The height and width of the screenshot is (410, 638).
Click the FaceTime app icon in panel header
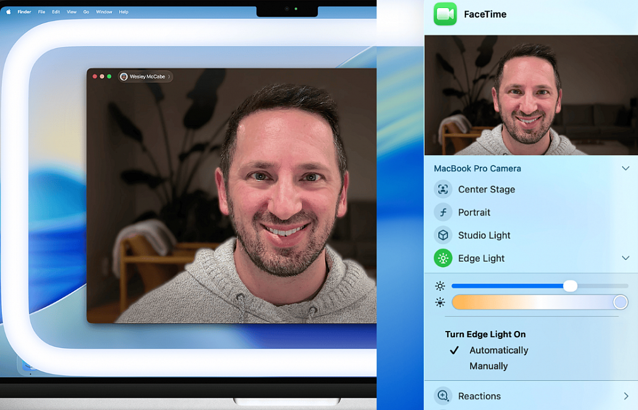click(x=445, y=14)
